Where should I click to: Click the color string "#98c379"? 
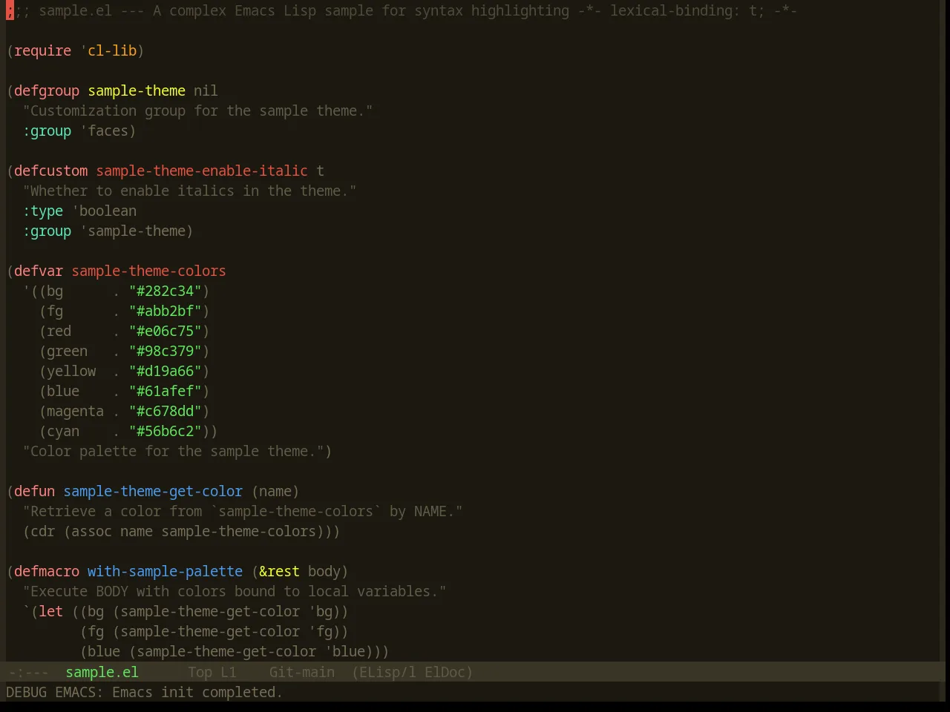165,351
